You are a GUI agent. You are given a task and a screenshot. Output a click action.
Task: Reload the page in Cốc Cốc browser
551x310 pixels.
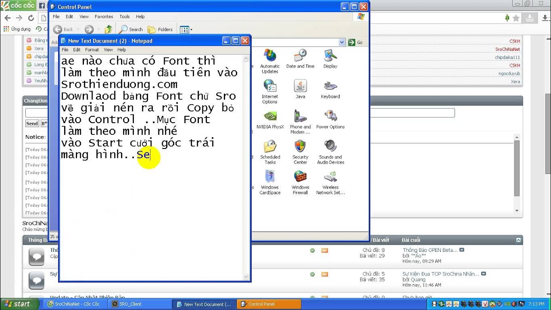(x=31, y=18)
